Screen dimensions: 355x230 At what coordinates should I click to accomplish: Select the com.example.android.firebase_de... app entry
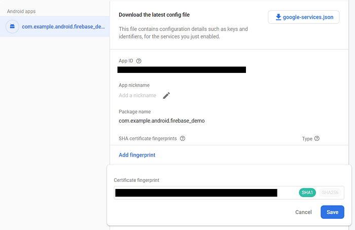click(55, 26)
